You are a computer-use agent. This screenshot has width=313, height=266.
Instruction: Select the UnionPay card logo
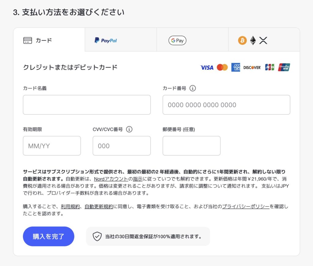tap(284, 67)
